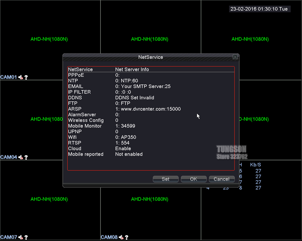Click the CAM08 question mark icon

pos(127,238)
